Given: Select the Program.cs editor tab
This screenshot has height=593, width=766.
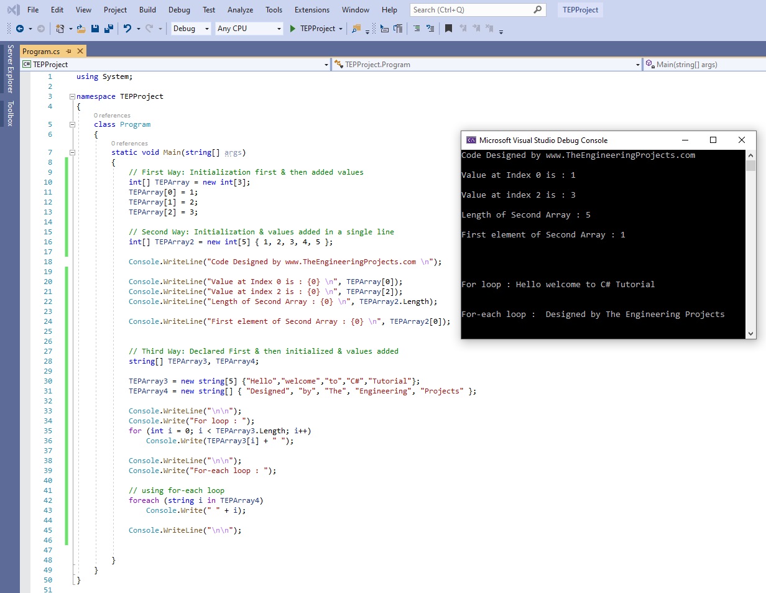Looking at the screenshot, I should (x=41, y=51).
